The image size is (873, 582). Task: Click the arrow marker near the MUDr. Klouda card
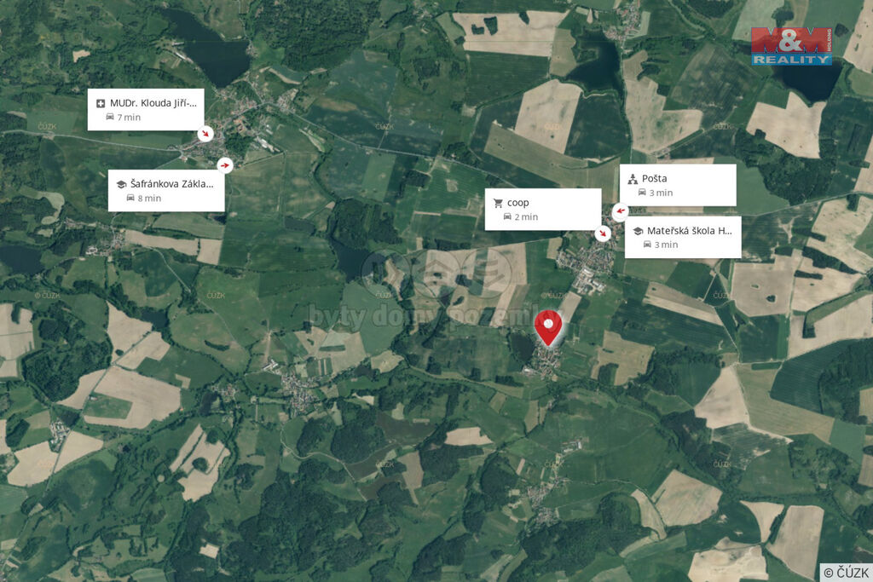[205, 134]
